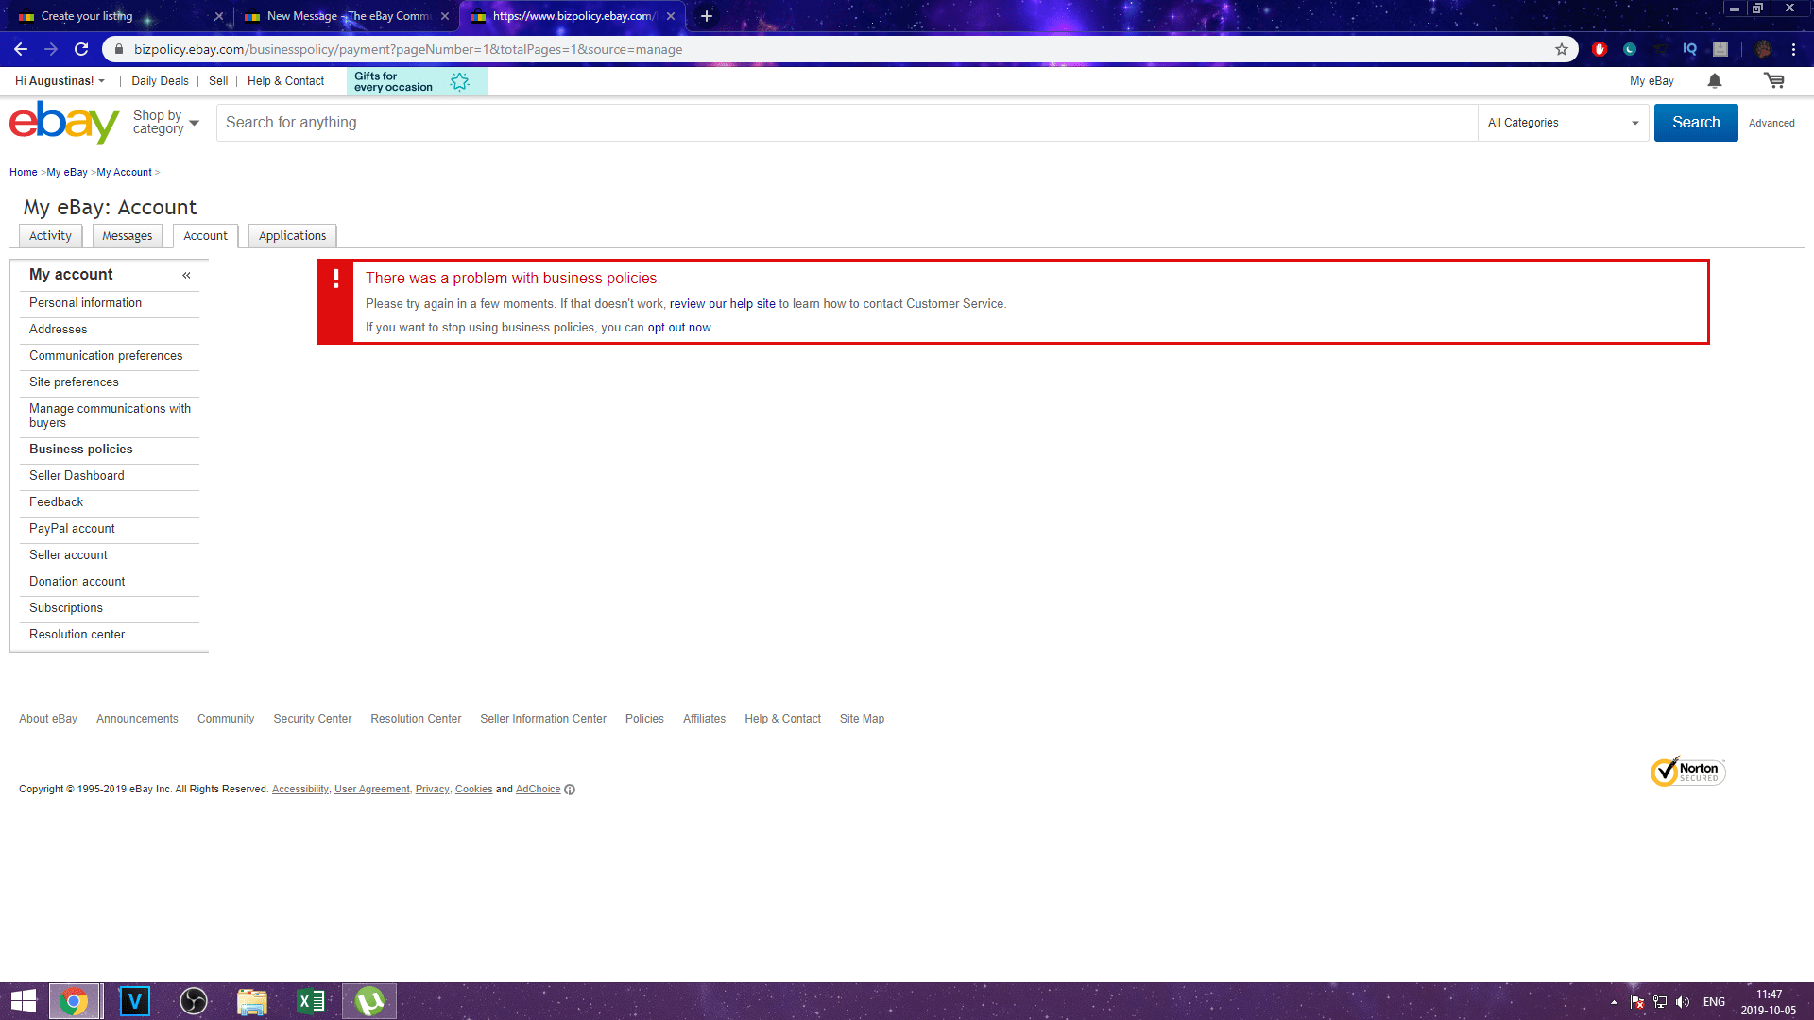The width and height of the screenshot is (1814, 1020).
Task: Click the Norton Secured seal
Action: [1687, 772]
